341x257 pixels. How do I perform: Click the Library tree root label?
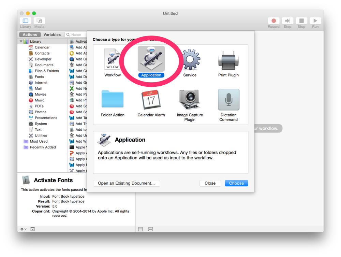(x=35, y=41)
